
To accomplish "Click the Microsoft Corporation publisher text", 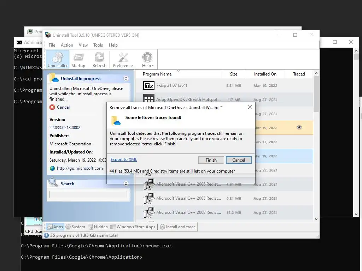I will click(70, 144).
